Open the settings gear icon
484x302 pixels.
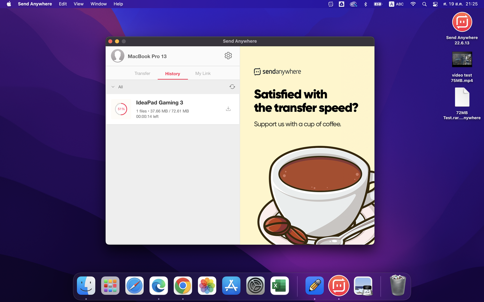pyautogui.click(x=228, y=56)
